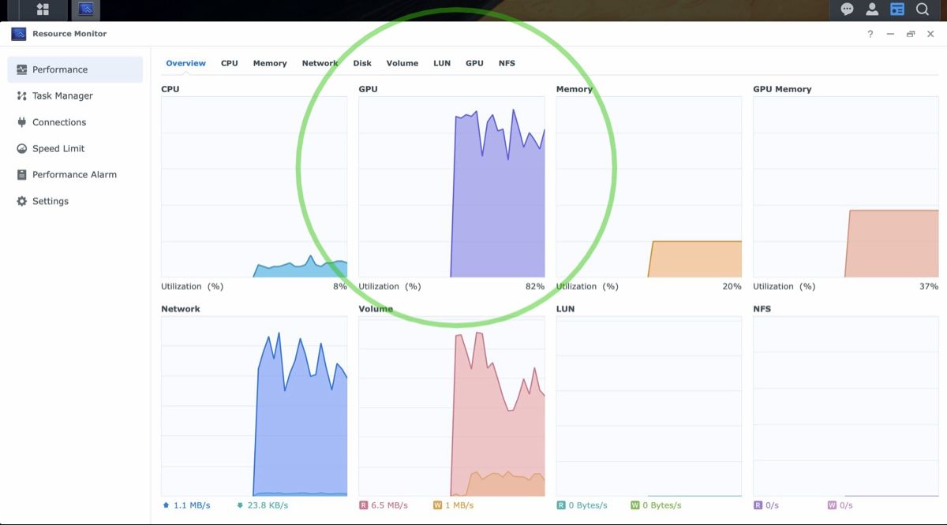Image resolution: width=947 pixels, height=525 pixels.
Task: Click Volume write W legend icon
Action: click(437, 505)
